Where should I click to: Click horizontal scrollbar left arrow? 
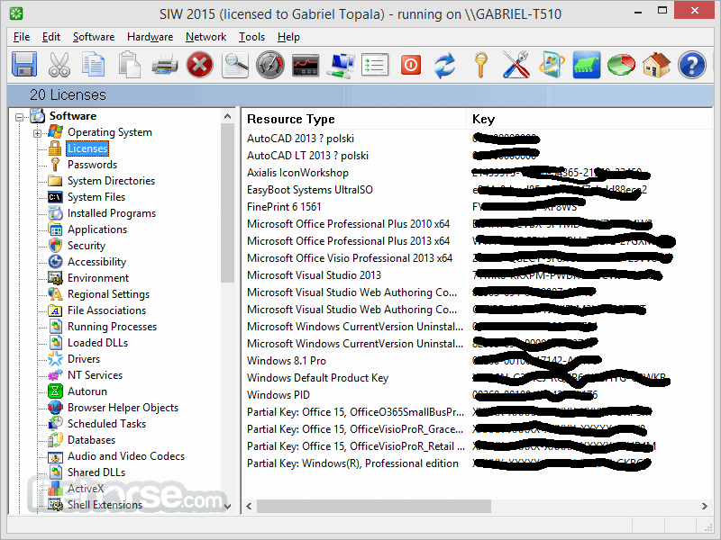pos(249,506)
